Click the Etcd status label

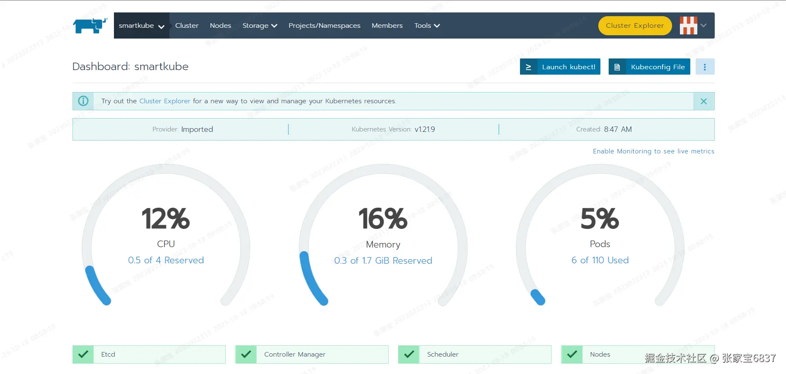point(108,355)
